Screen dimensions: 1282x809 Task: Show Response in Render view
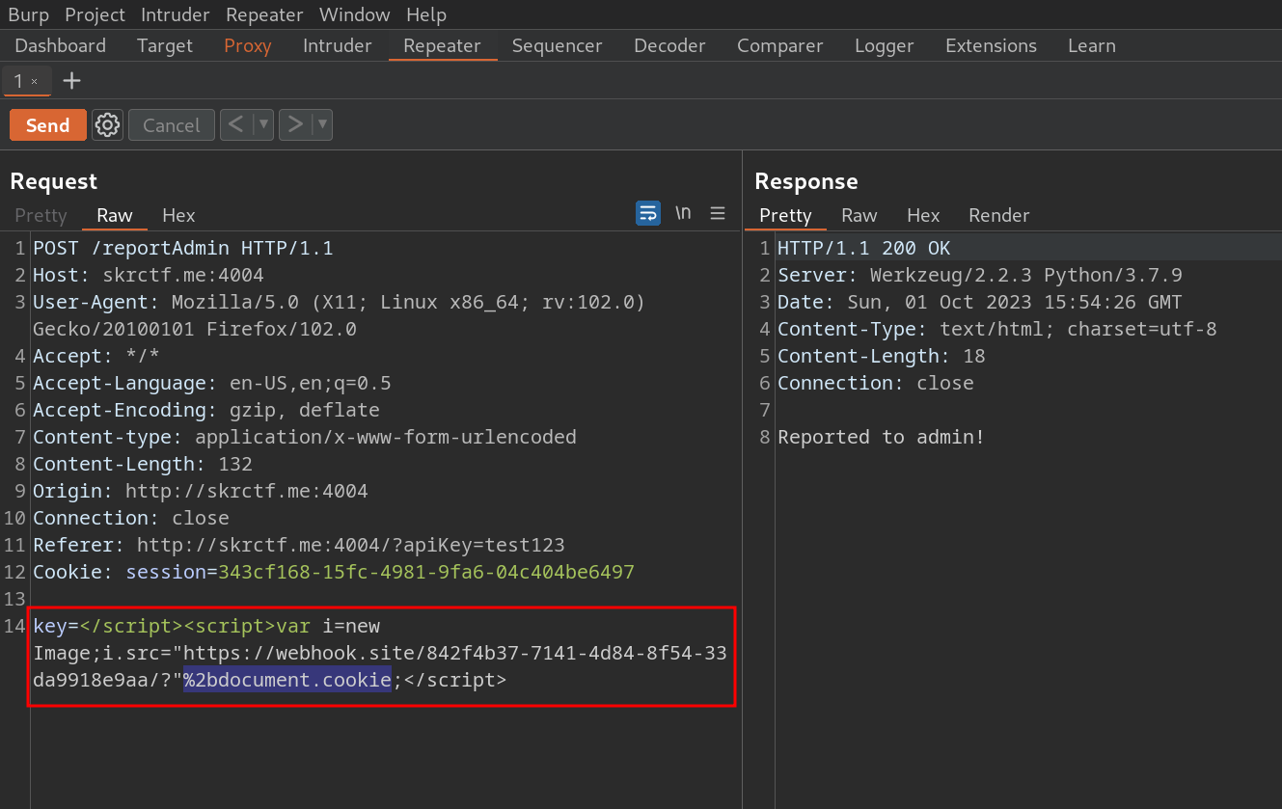coord(999,215)
